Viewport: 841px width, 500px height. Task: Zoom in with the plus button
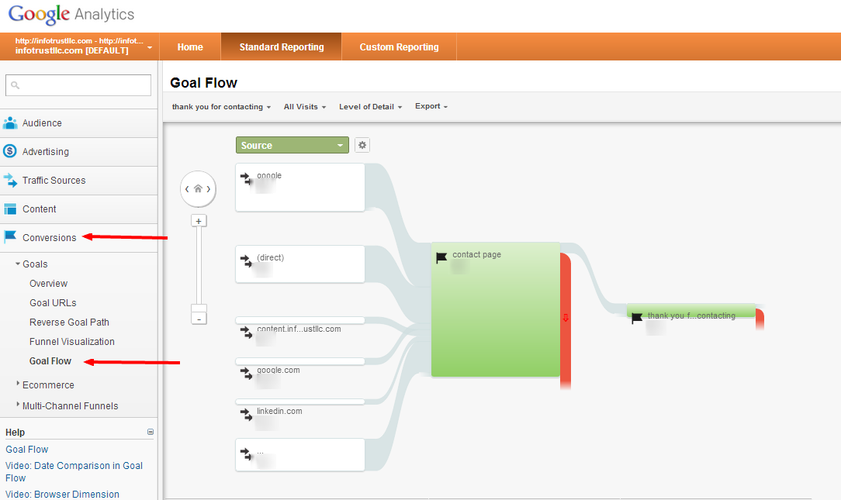(199, 221)
